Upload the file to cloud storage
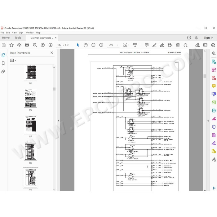 19,45
